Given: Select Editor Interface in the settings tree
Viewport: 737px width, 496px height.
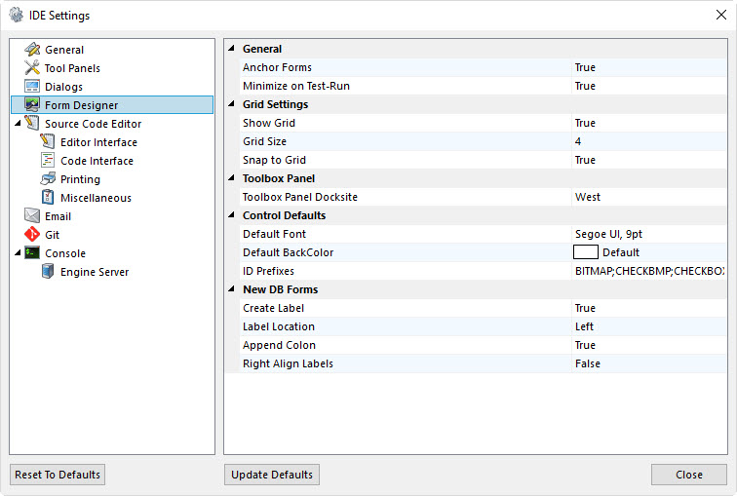Looking at the screenshot, I should pos(98,142).
